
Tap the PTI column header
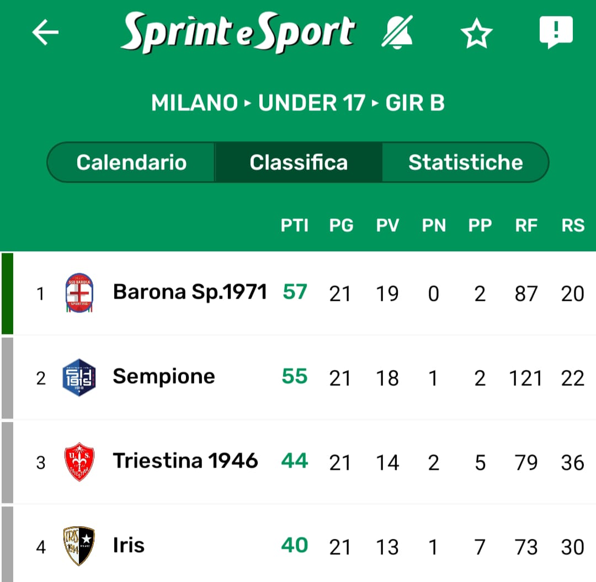coord(295,225)
